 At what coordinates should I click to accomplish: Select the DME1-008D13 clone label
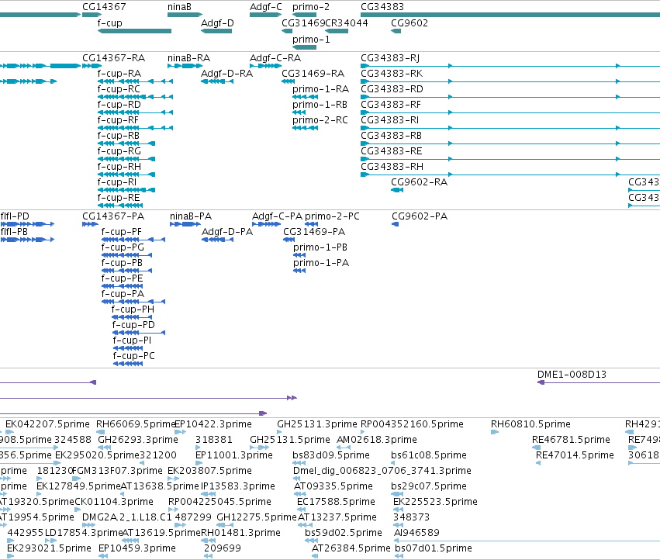[x=572, y=375]
